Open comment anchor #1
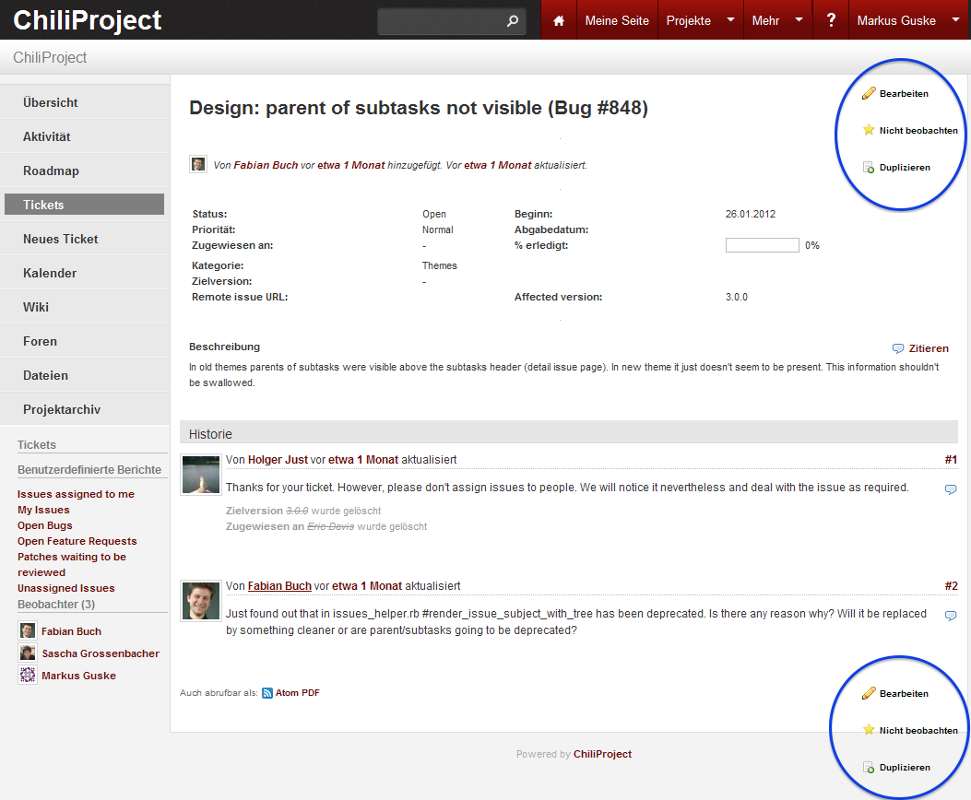Screen dimensions: 971x800 click(951, 460)
